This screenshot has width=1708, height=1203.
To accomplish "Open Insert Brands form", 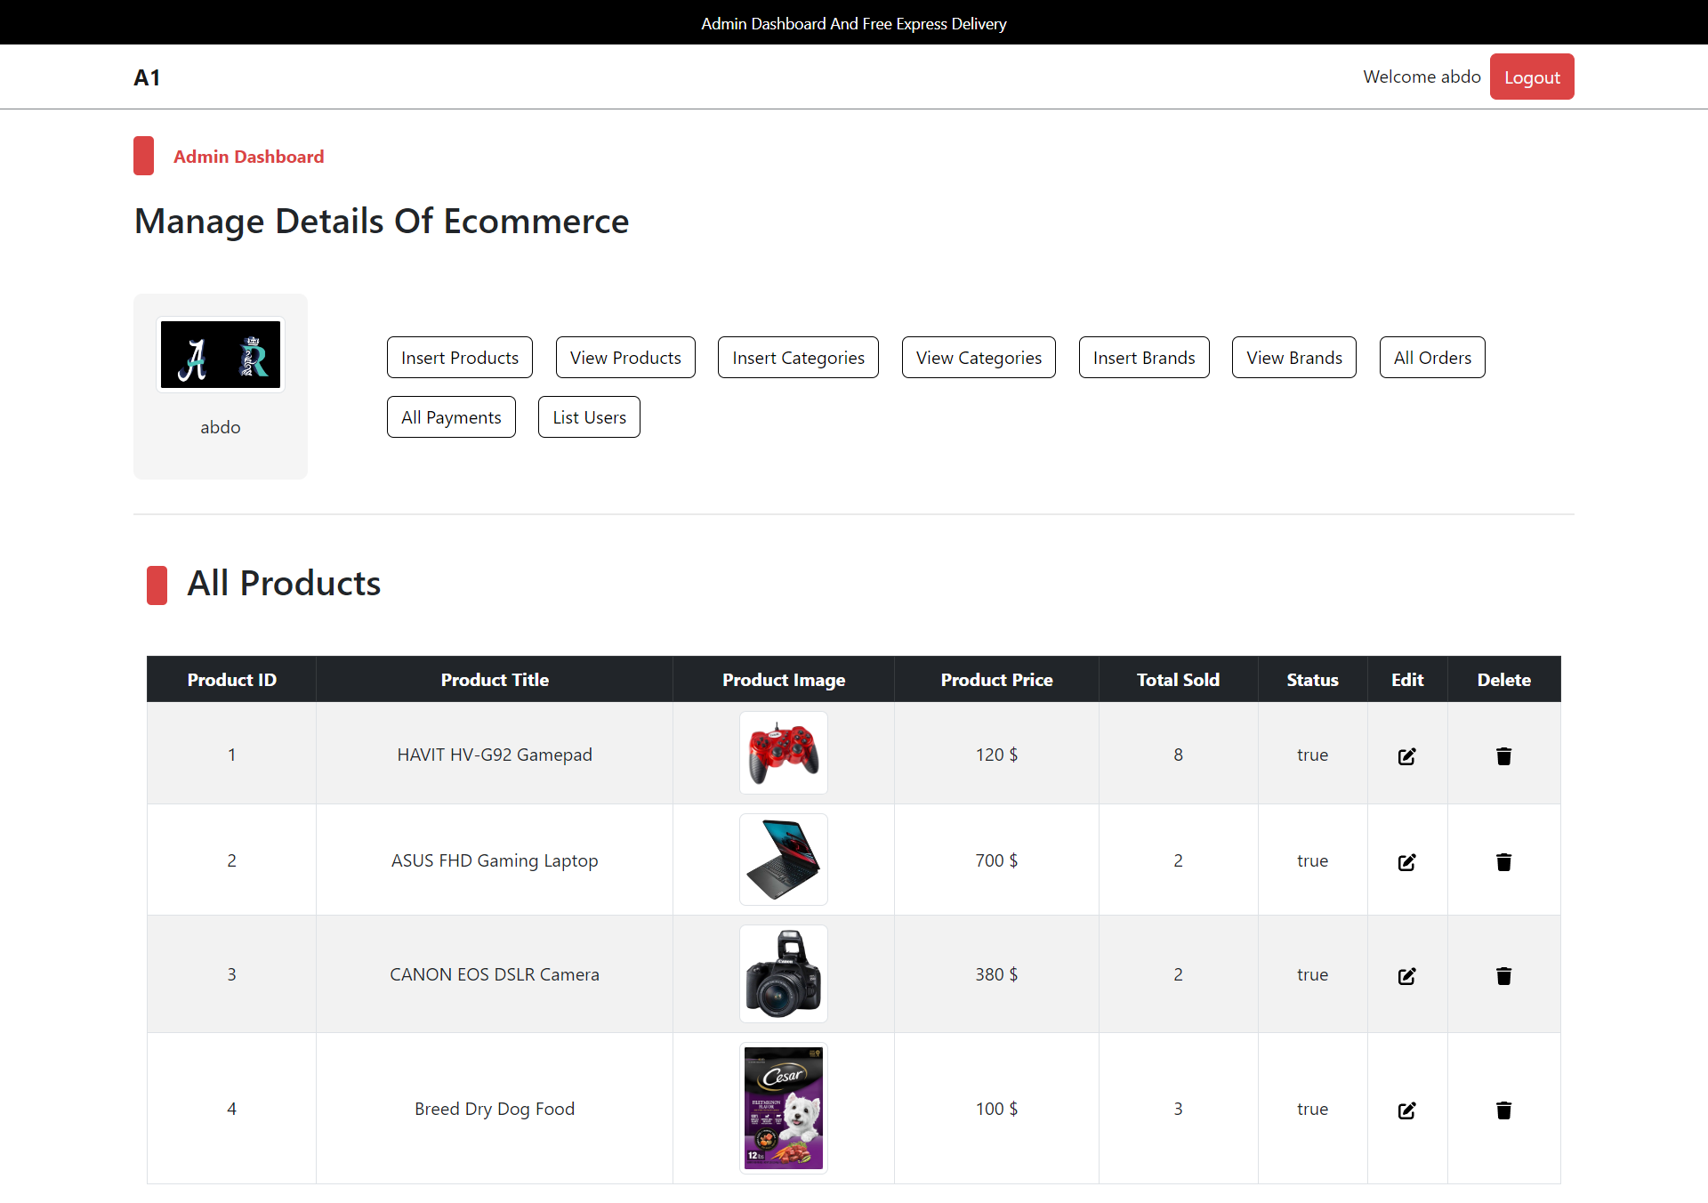I will click(1144, 358).
